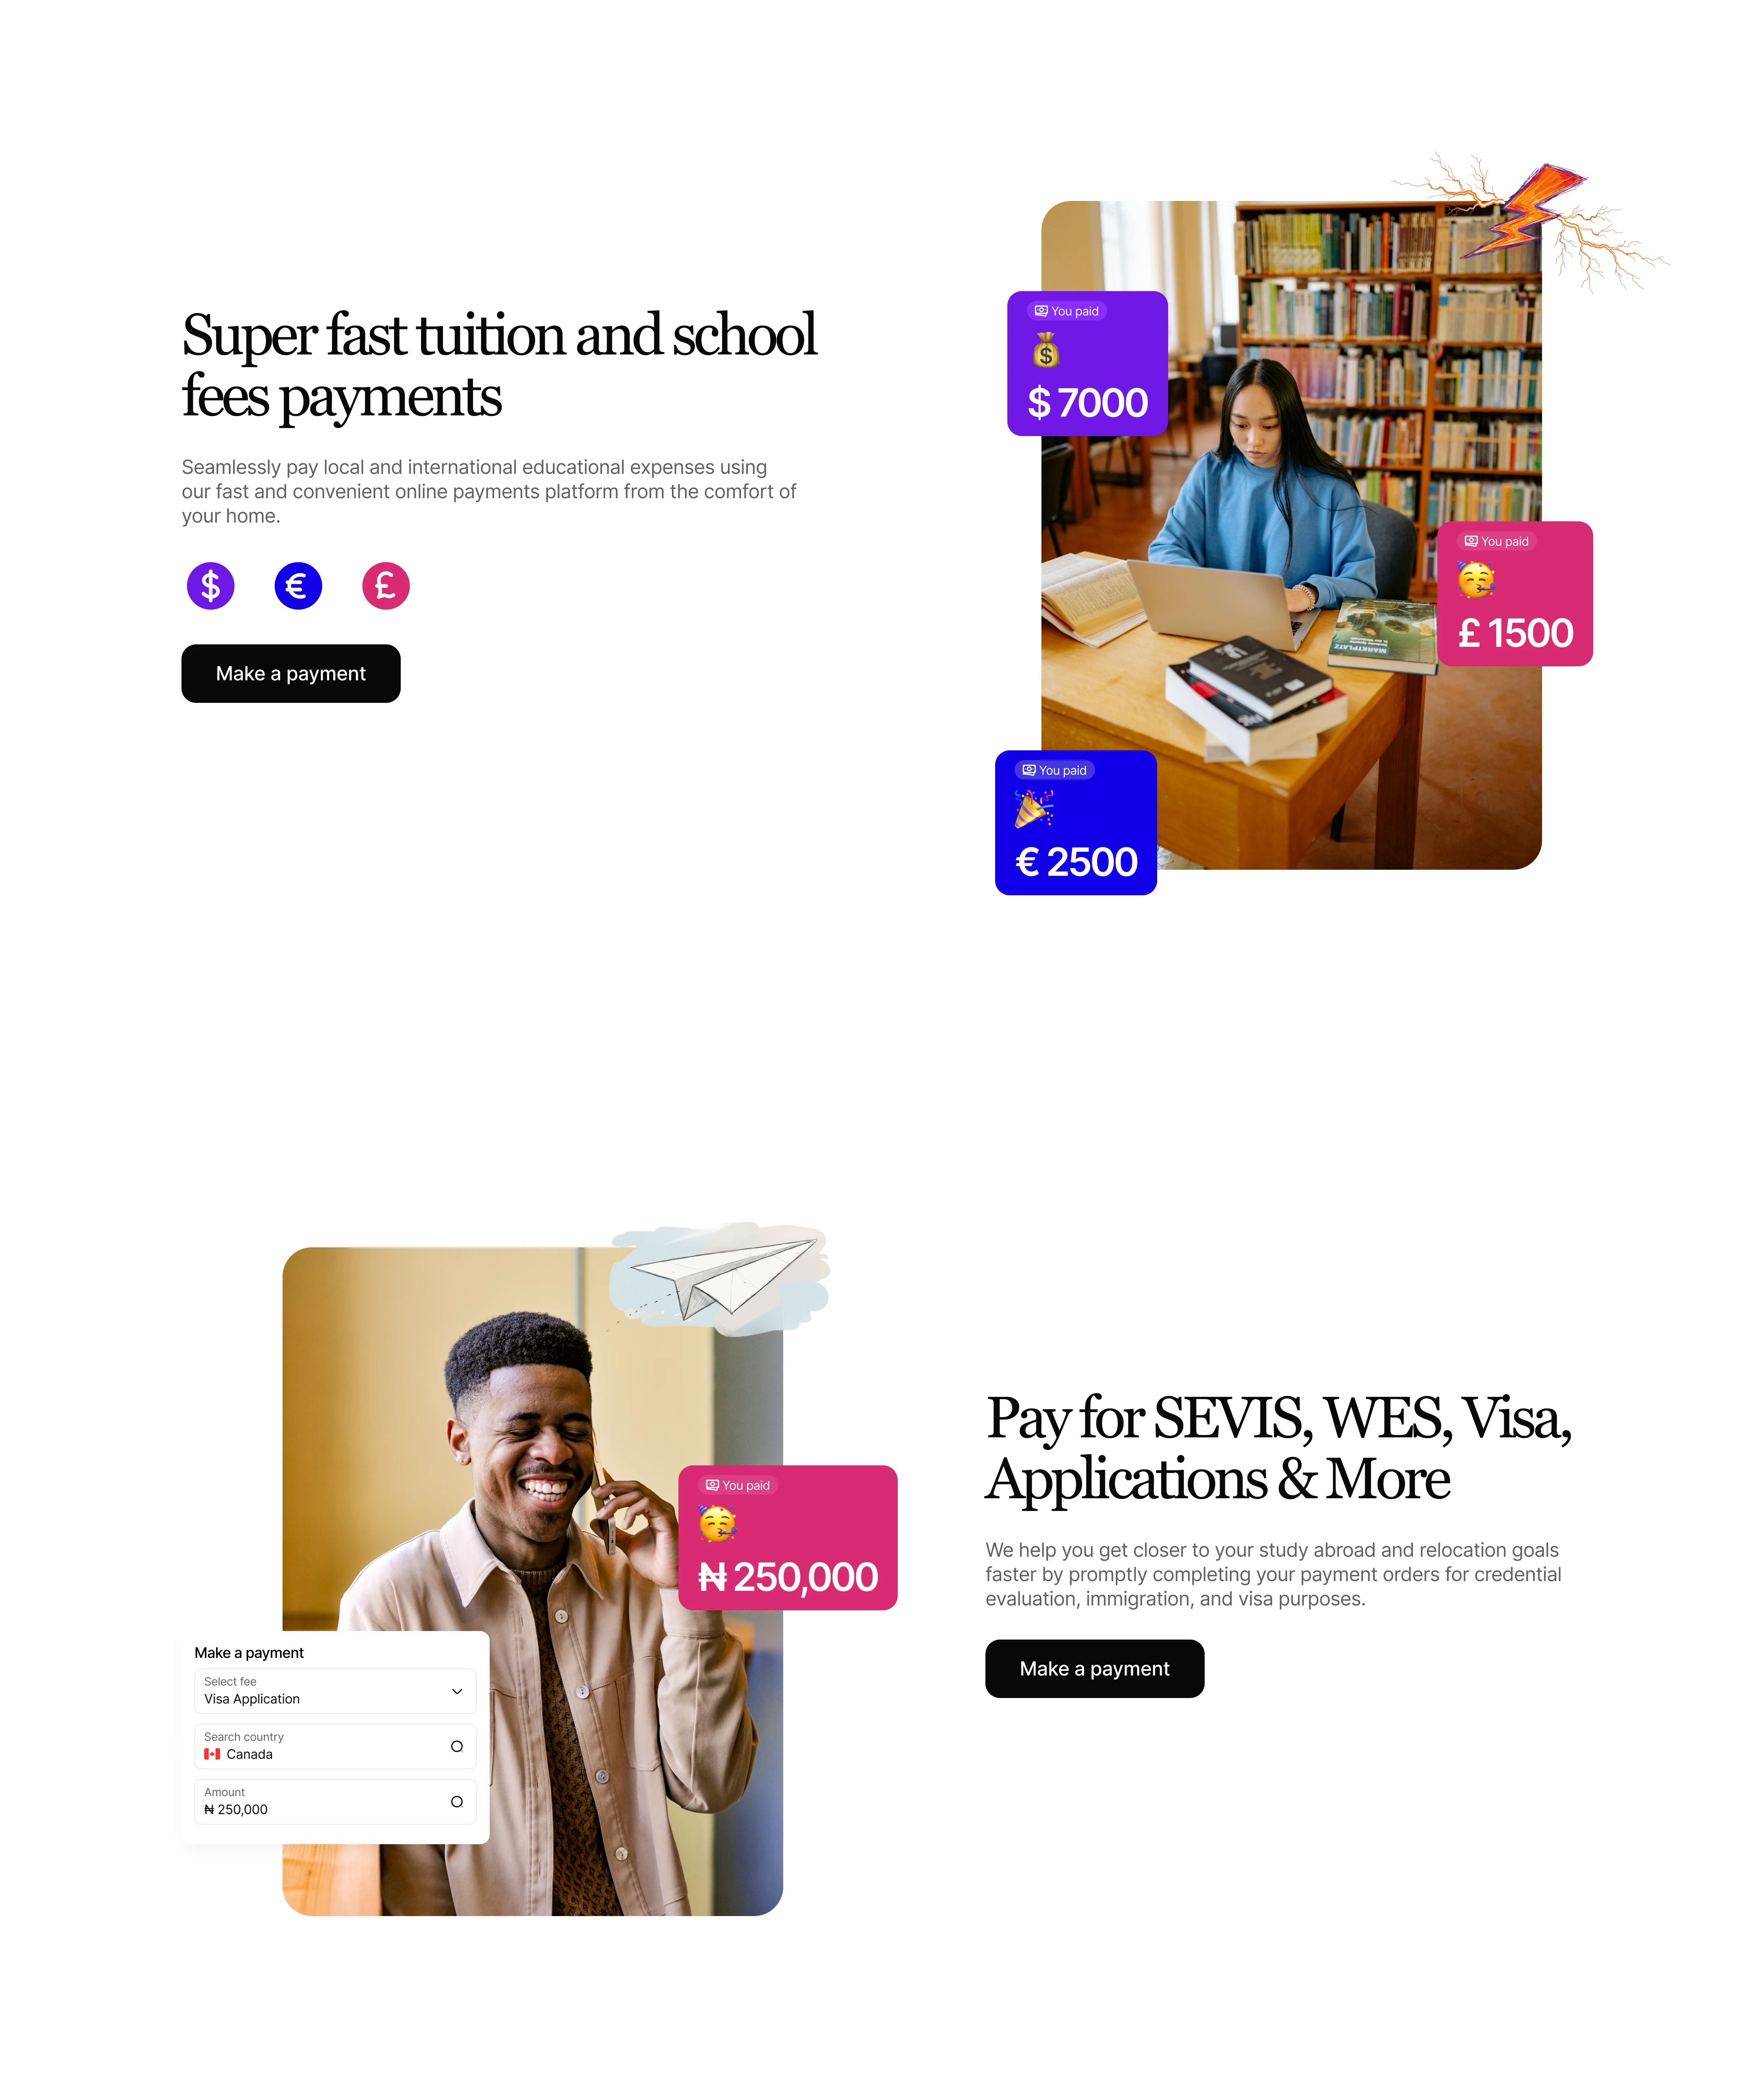Image resolution: width=1754 pixels, height=2100 pixels.
Task: Click the ₦250,000 payment card
Action: click(x=788, y=1537)
